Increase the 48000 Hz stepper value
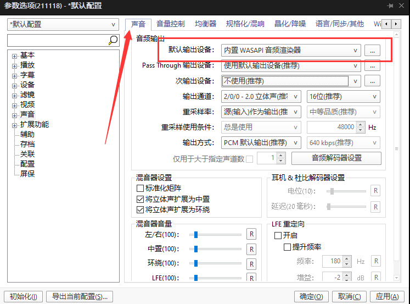This screenshot has width=410, height=304. 361,125
